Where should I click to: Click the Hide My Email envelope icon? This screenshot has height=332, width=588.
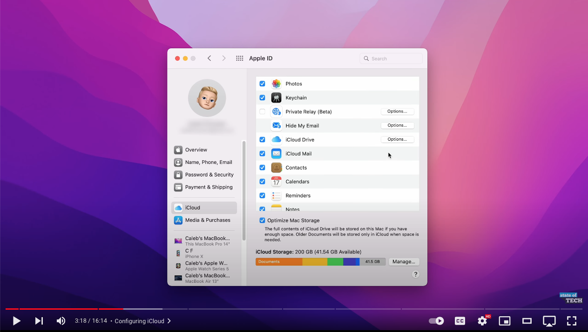[277, 125]
